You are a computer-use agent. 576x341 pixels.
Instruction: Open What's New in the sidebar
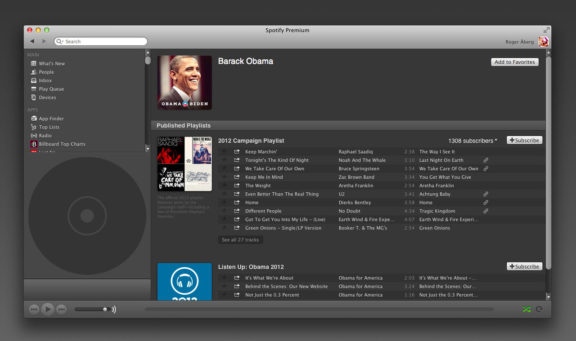pos(48,63)
